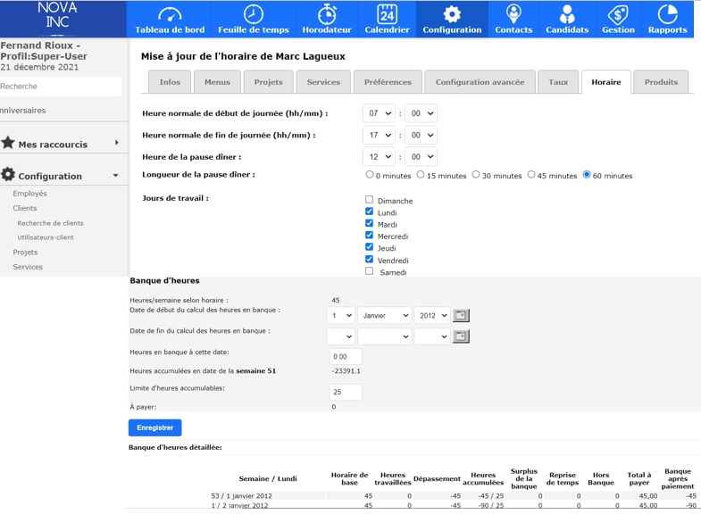
Task: Open end date year dropdown
Action: coord(432,336)
